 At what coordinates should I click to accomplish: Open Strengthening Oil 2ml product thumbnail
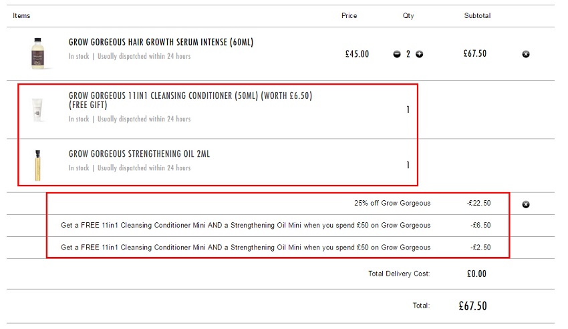pos(37,165)
